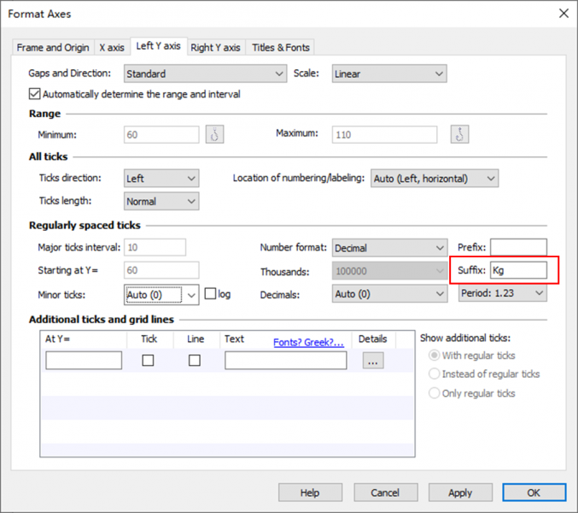
Task: Check the Line box for grid lines
Action: coord(195,361)
